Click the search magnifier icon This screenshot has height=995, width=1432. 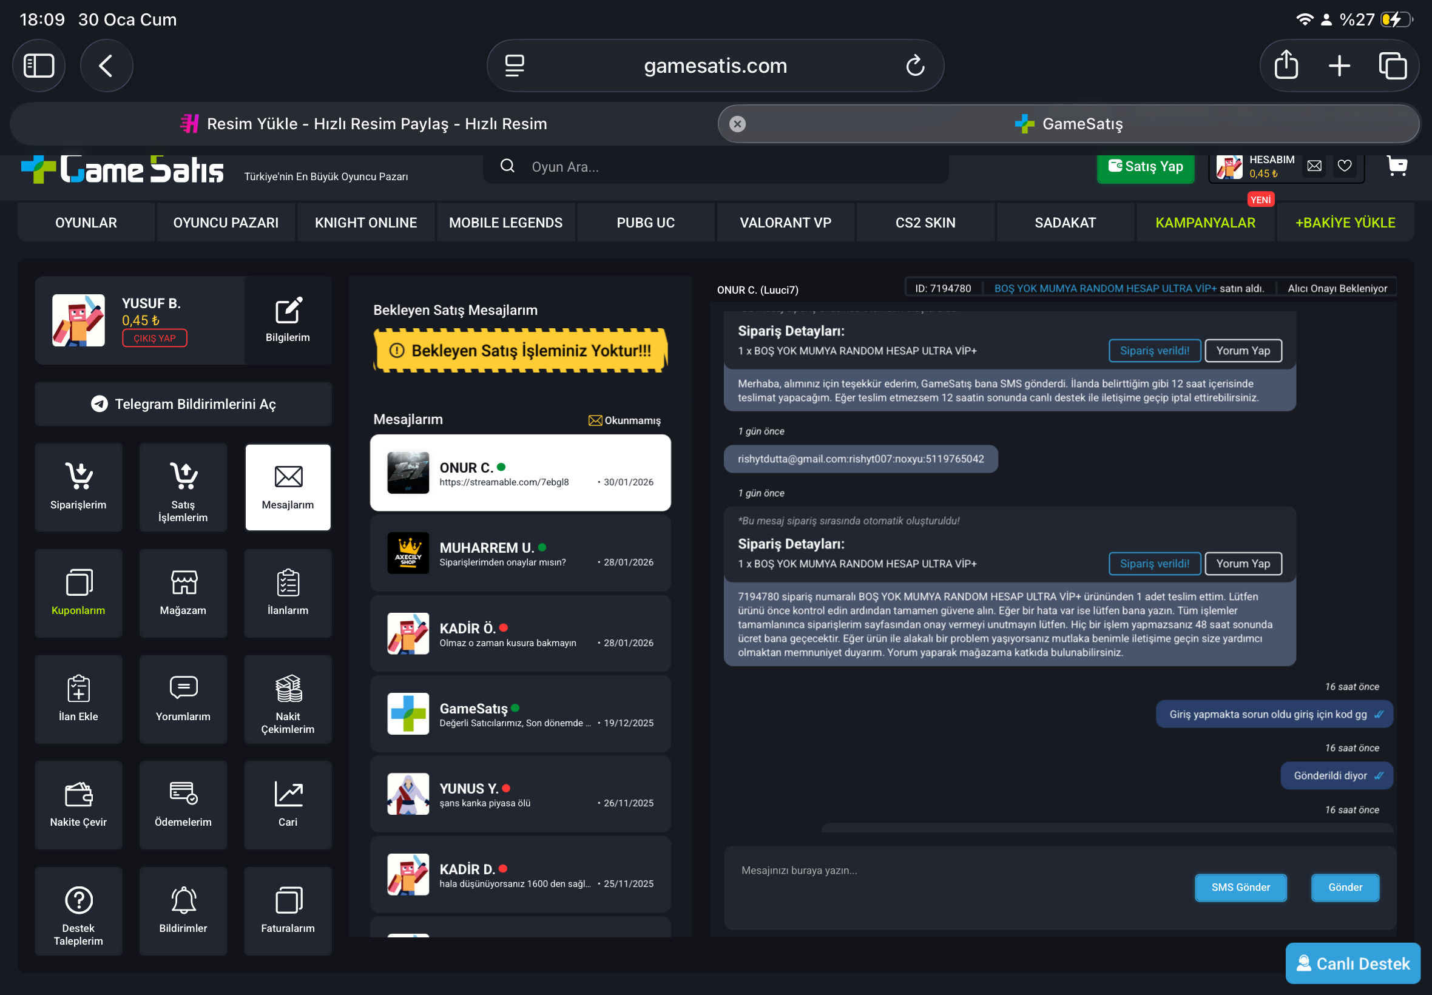(x=507, y=166)
